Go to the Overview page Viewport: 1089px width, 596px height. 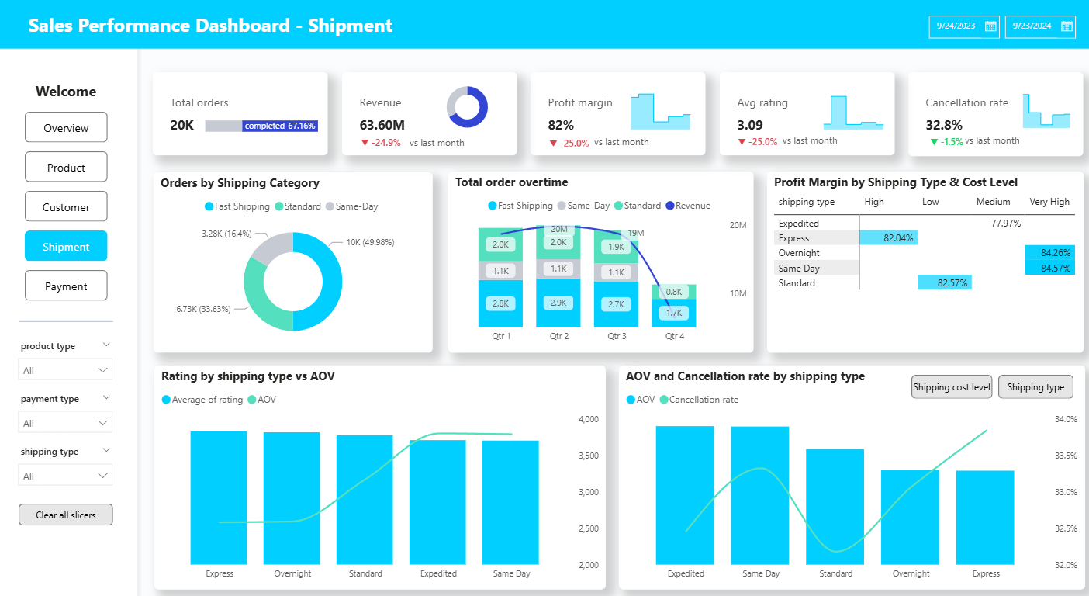click(x=66, y=128)
